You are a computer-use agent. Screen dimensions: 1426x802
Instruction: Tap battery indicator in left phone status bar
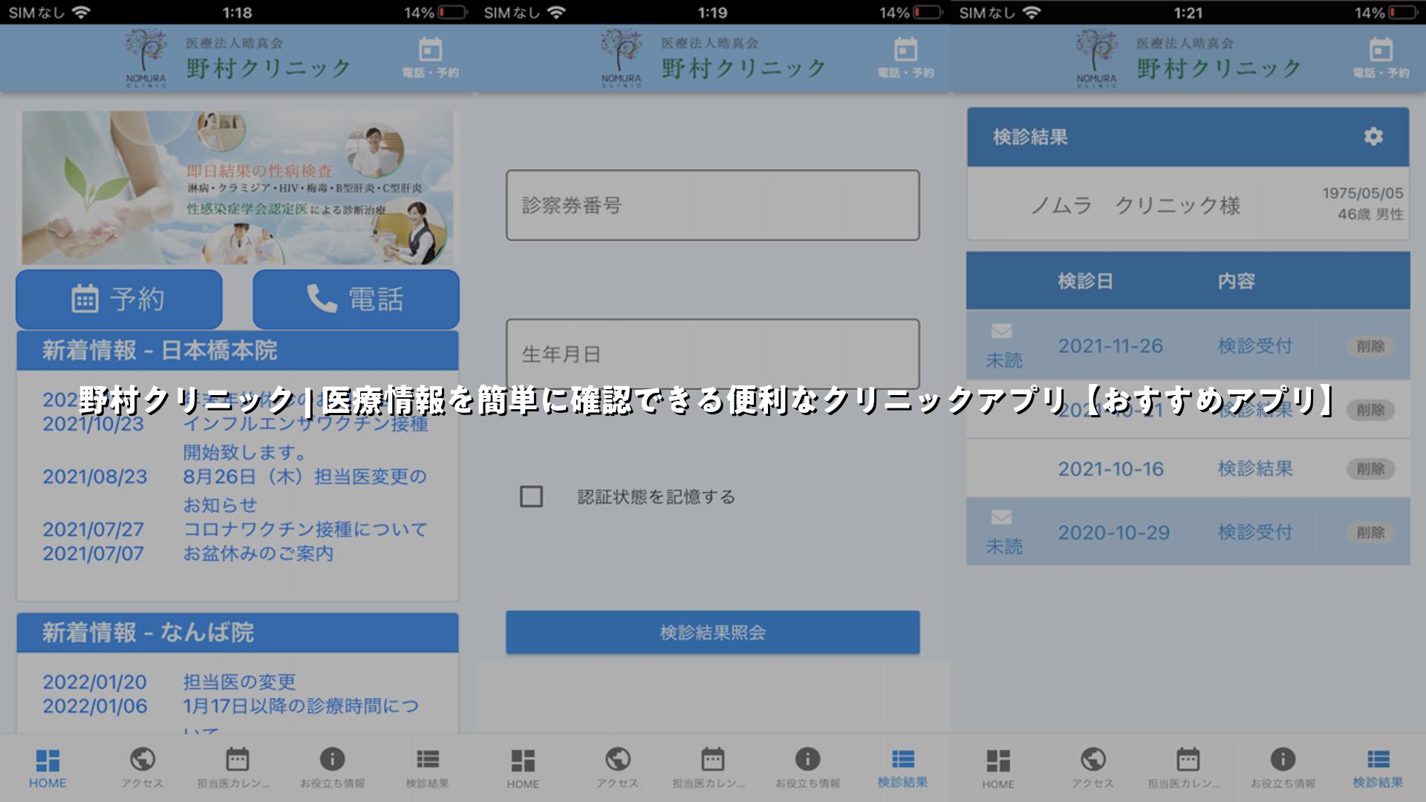tap(452, 13)
